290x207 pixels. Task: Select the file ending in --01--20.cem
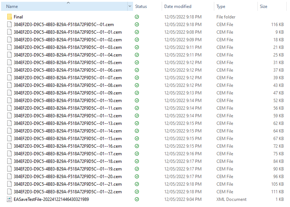click(67, 177)
